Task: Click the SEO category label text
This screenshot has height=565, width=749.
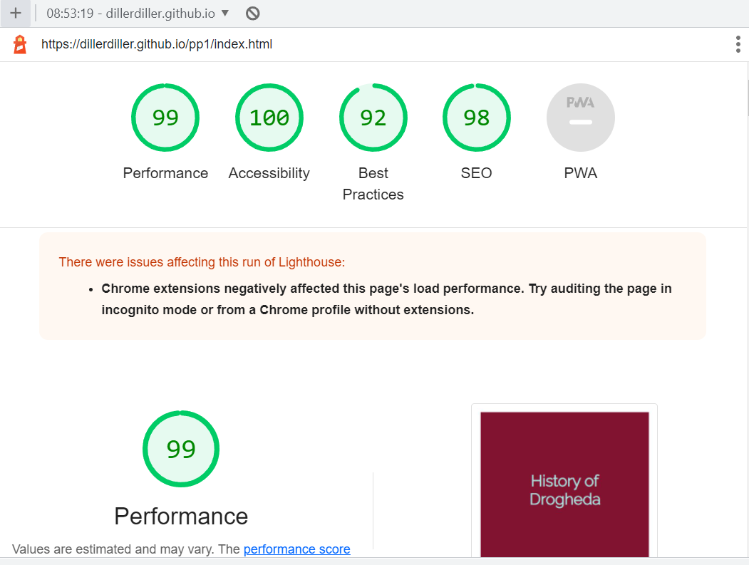Action: [476, 172]
